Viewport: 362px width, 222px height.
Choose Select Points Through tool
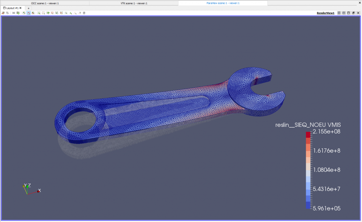[x=52, y=13]
